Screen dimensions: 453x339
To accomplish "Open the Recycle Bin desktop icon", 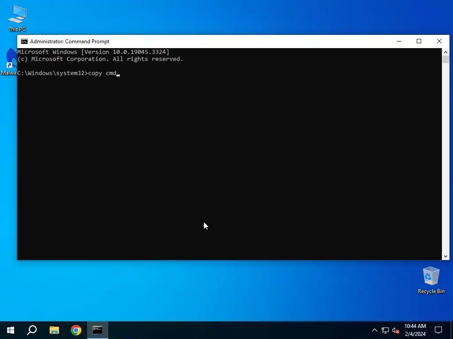I will [x=431, y=280].
